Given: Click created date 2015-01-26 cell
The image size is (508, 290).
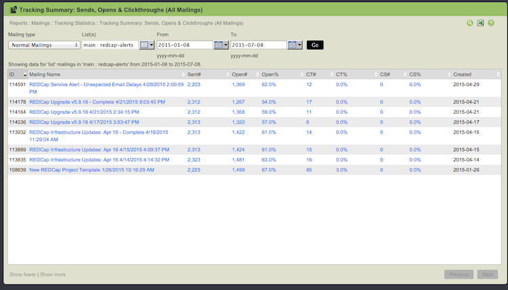Looking at the screenshot, I should 466,170.
